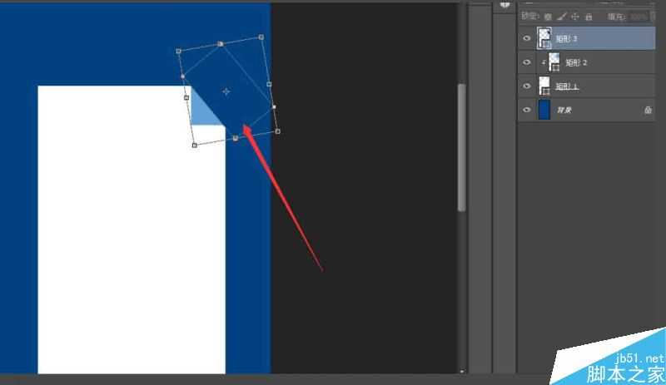
Task: Select the 矩形 1 layer name
Action: [567, 86]
